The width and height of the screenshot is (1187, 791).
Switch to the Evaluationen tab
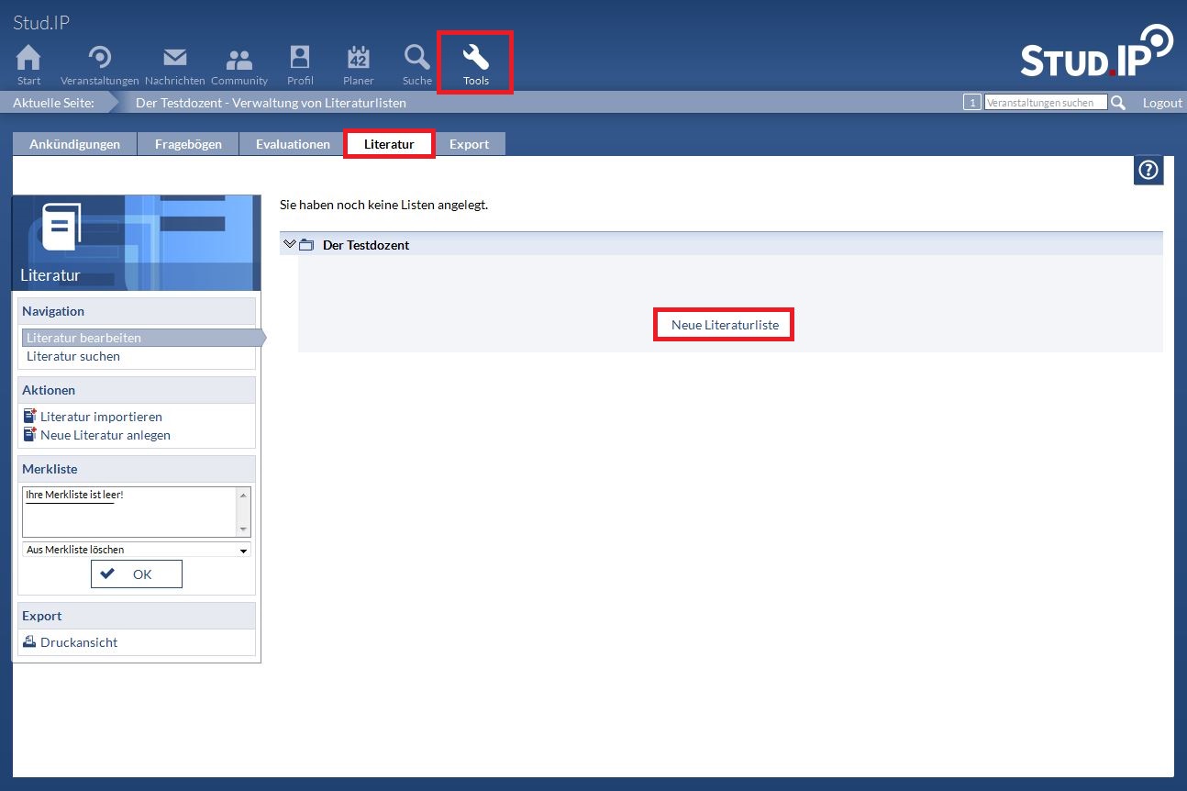point(293,144)
